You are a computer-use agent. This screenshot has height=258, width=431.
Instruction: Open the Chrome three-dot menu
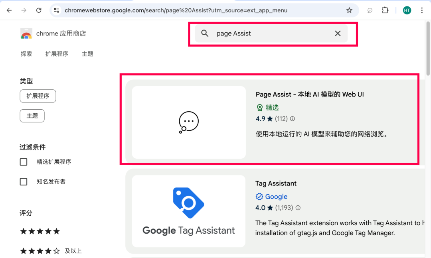[422, 10]
